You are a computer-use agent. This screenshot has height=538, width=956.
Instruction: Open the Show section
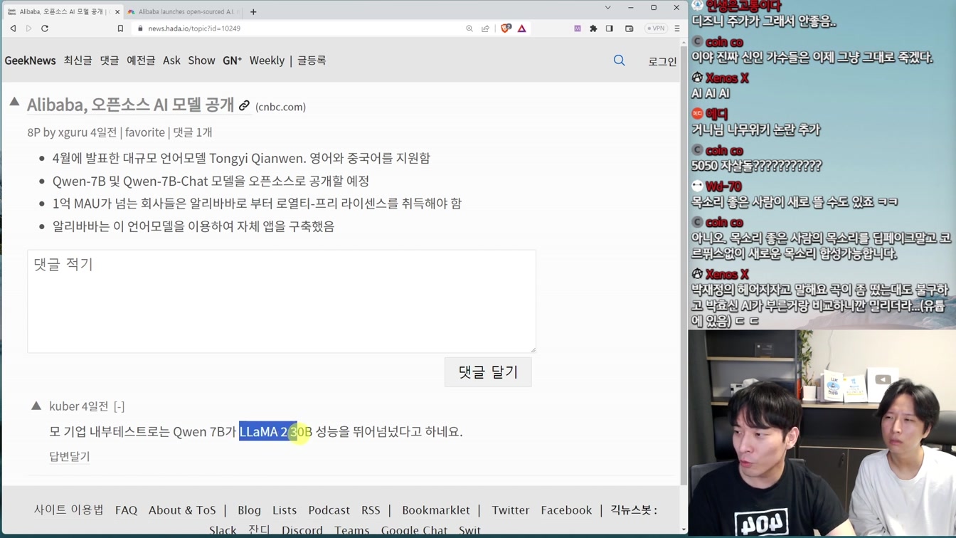[201, 60]
